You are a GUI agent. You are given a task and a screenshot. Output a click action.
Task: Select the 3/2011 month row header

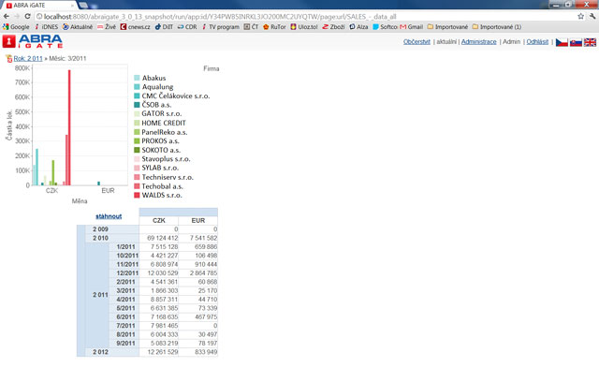pos(124,290)
